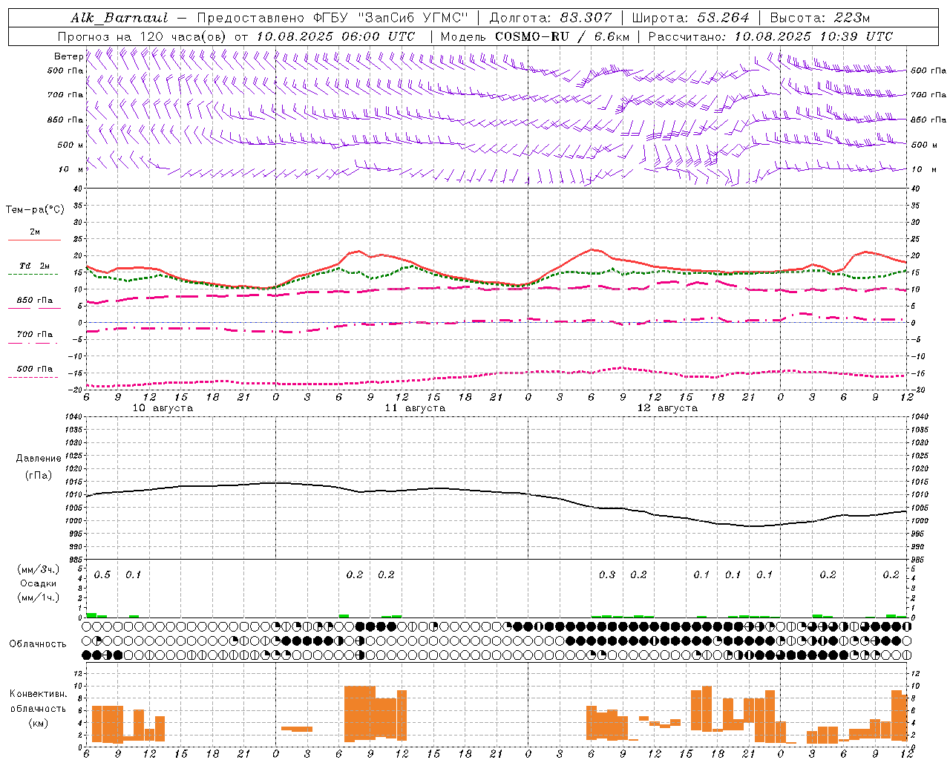Click the left 10 м wind level label
The image size is (950, 760).
click(x=71, y=169)
